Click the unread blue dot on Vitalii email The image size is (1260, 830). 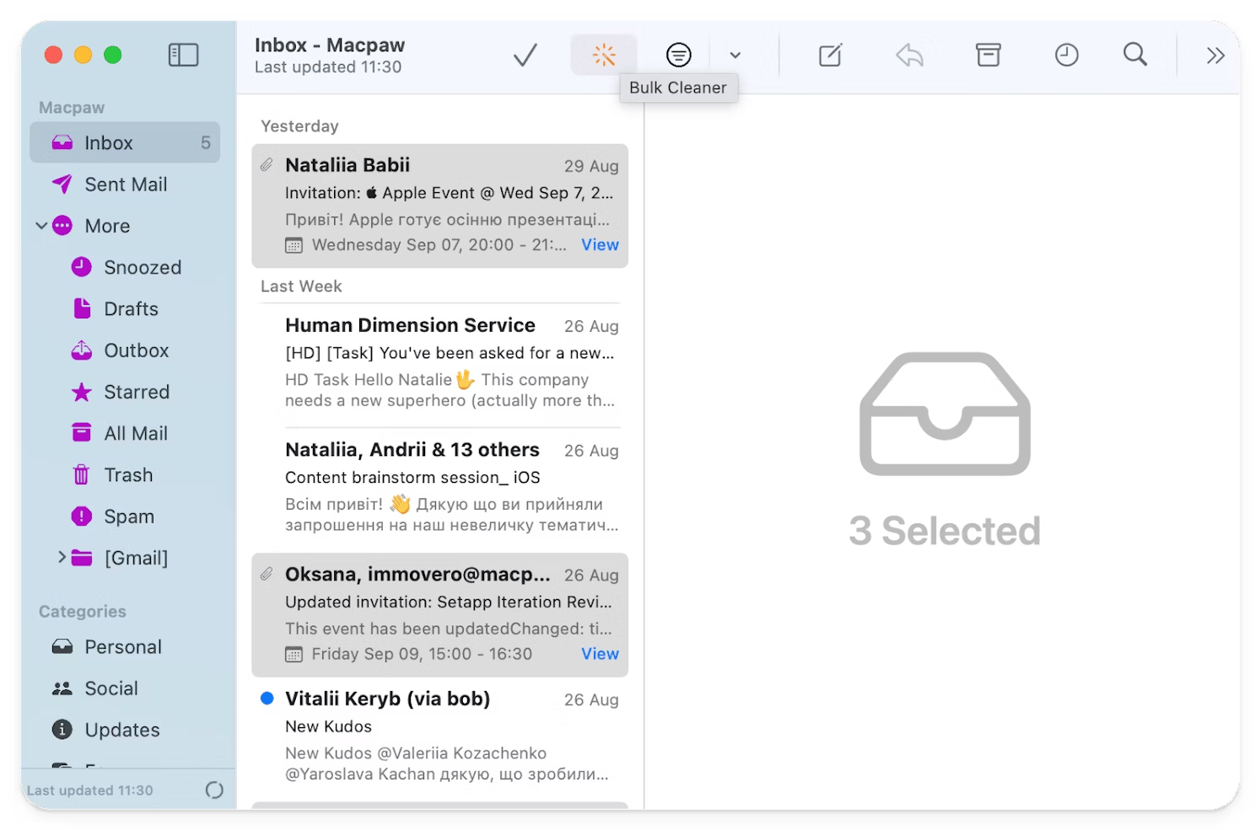pyautogui.click(x=267, y=698)
